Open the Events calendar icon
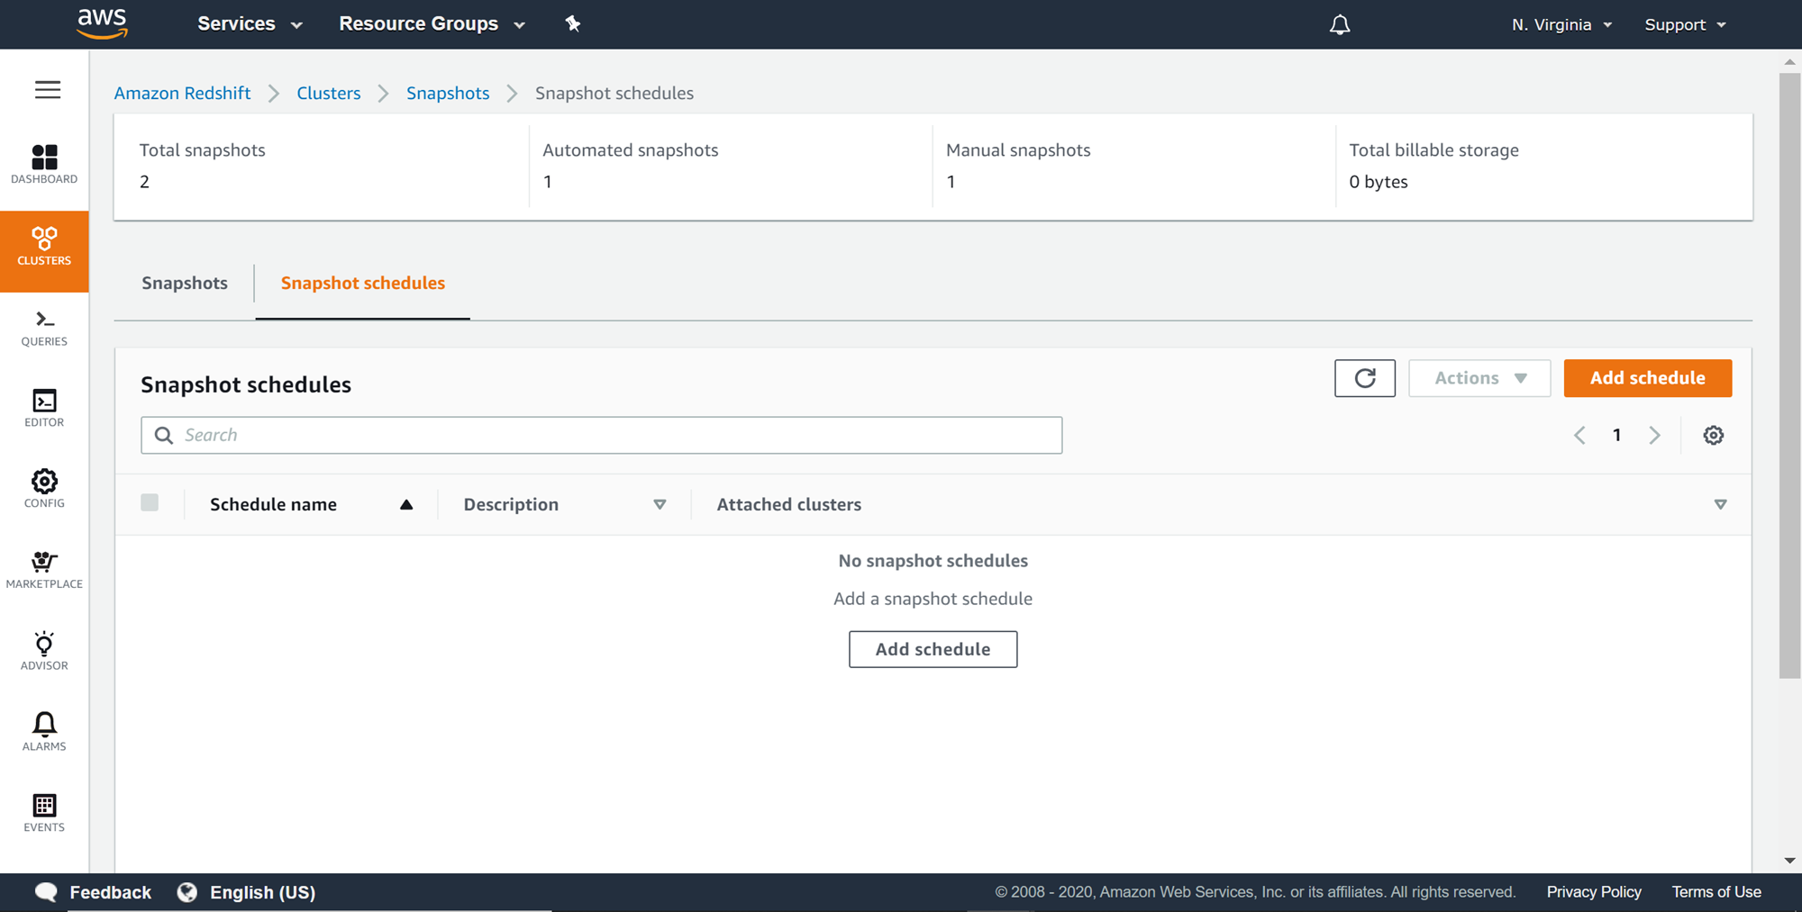 coord(44,812)
